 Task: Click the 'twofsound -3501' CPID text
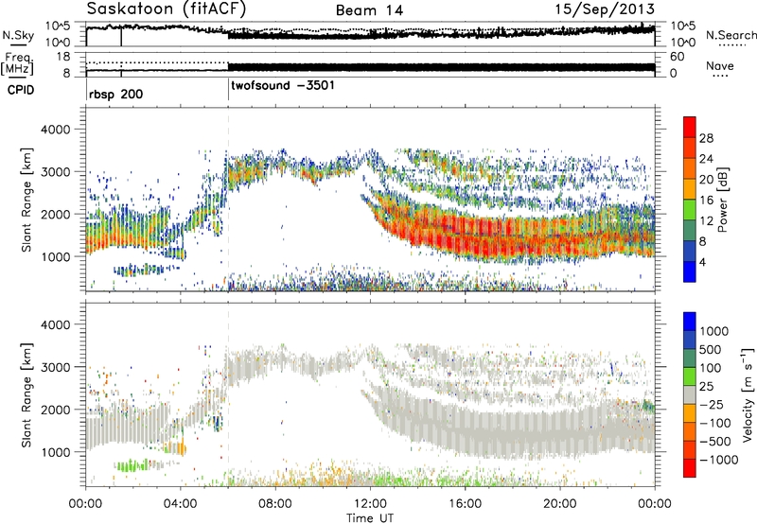click(283, 86)
